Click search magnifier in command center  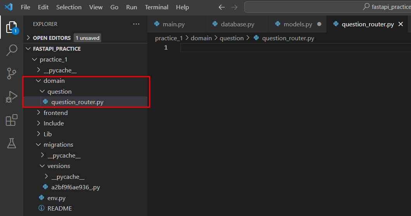coord(366,7)
